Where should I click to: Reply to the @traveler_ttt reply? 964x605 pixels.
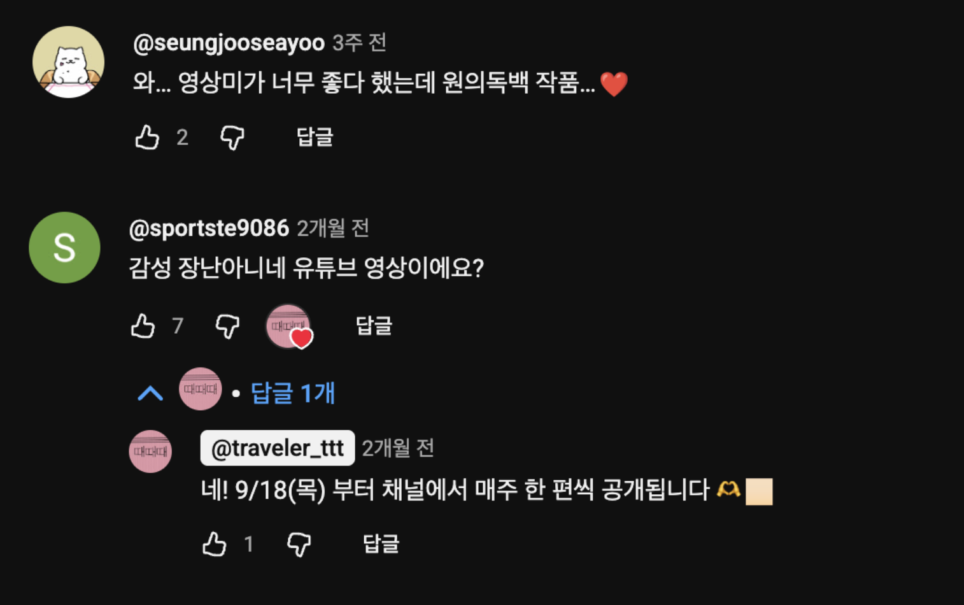pyautogui.click(x=381, y=544)
